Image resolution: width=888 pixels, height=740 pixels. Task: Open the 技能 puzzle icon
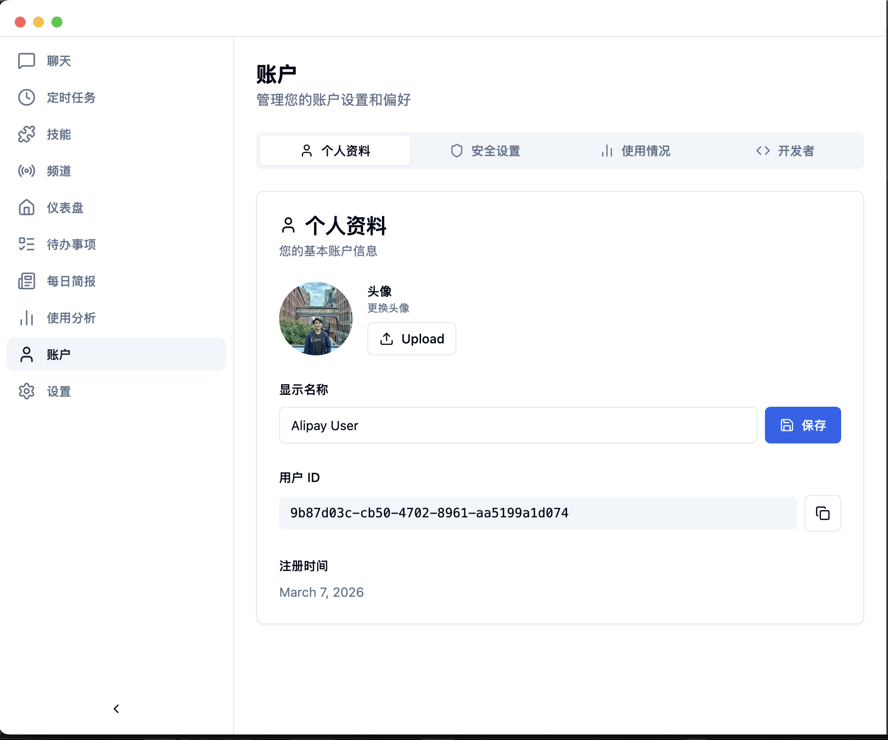[26, 134]
